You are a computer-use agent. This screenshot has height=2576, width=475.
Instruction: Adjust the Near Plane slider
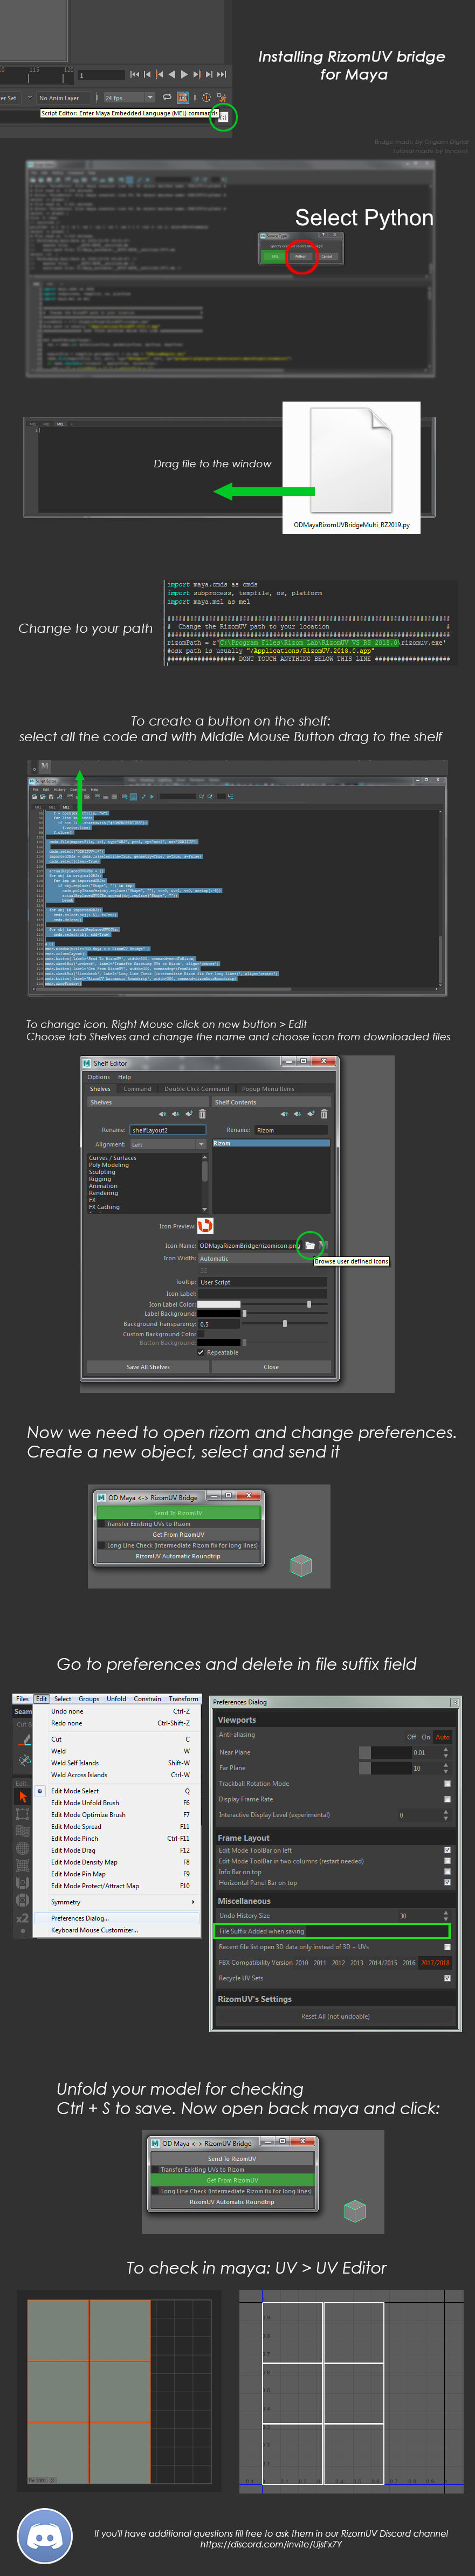[385, 1752]
